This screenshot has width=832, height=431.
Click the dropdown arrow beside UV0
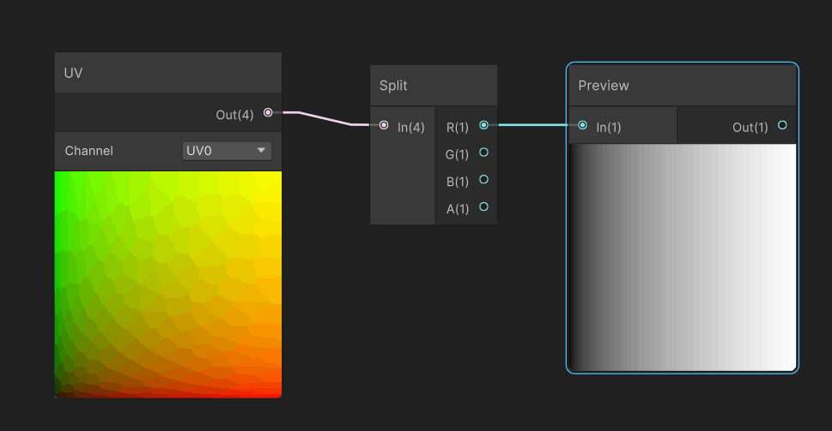coord(261,150)
